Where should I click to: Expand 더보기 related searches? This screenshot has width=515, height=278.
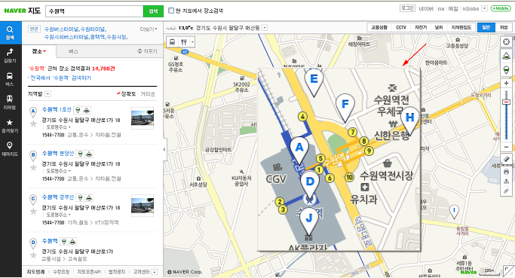point(149,29)
